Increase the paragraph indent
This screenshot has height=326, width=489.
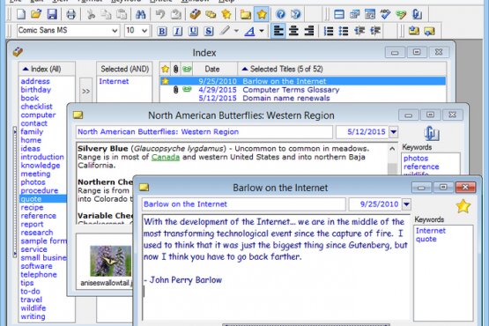(375, 31)
